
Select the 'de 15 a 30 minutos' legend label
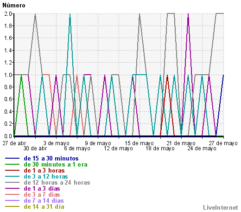[51, 158]
